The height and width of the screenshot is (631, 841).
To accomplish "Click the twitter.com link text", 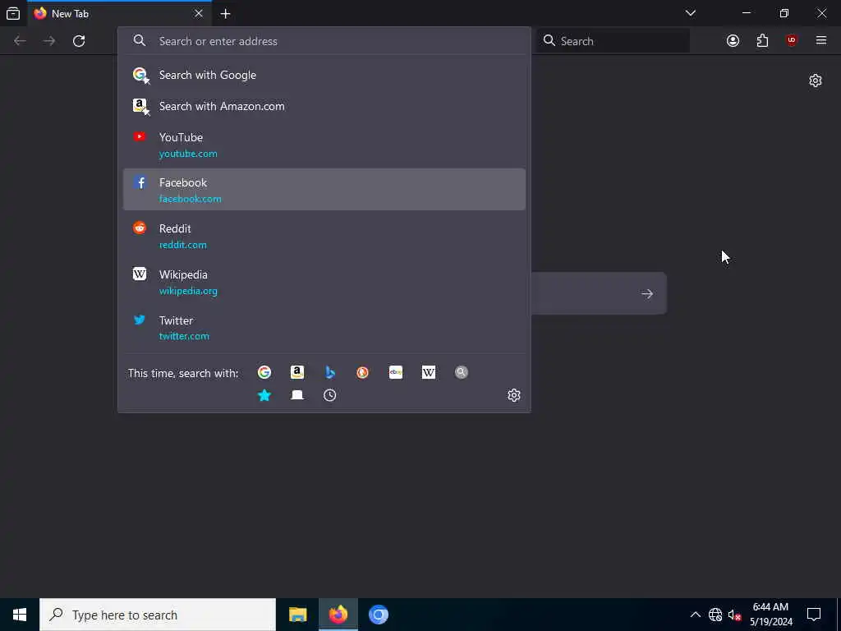I will click(184, 336).
